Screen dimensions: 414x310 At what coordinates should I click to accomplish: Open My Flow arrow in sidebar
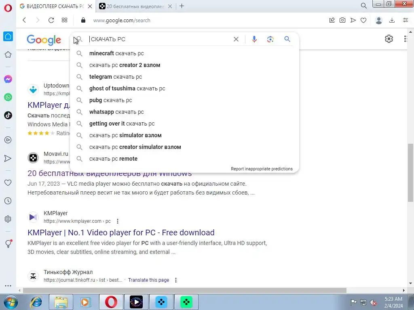click(x=8, y=158)
